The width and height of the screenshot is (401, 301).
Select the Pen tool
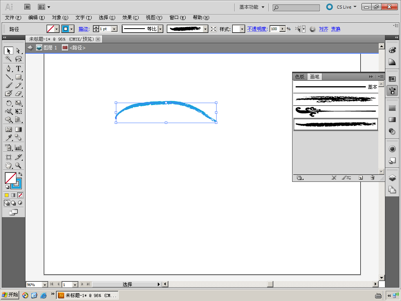9,68
